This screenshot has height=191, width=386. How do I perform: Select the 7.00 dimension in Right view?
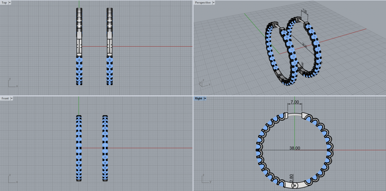[295, 102]
